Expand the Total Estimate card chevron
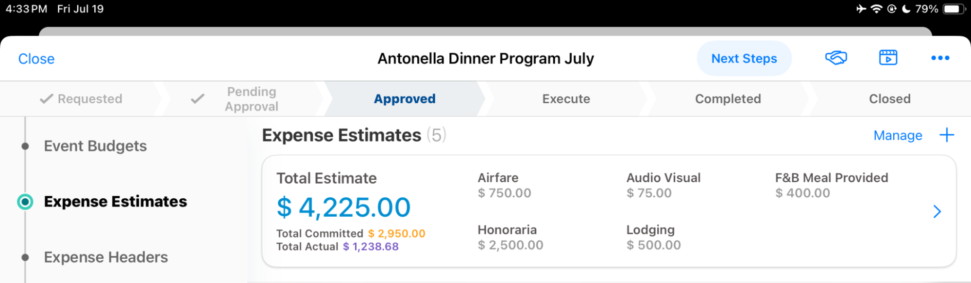 point(937,211)
